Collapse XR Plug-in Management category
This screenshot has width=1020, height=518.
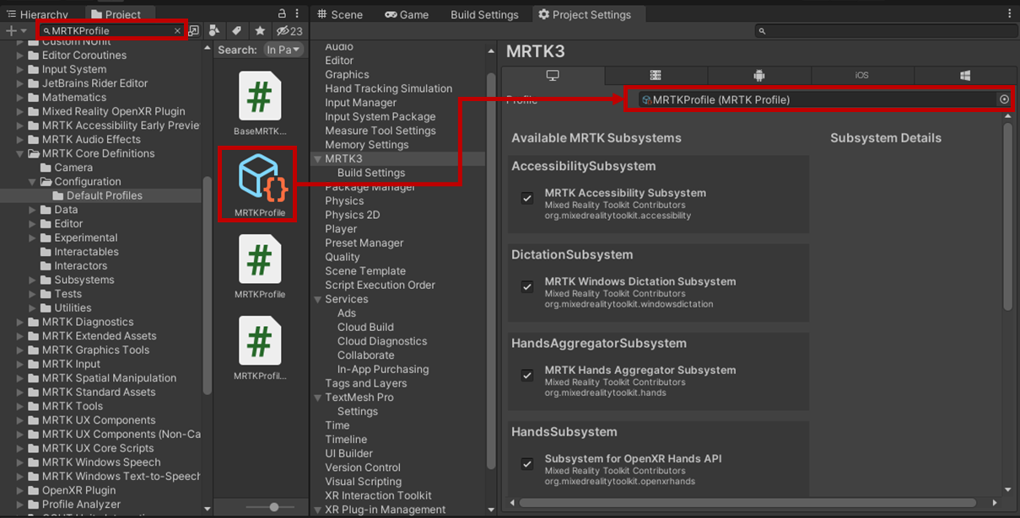tap(318, 510)
